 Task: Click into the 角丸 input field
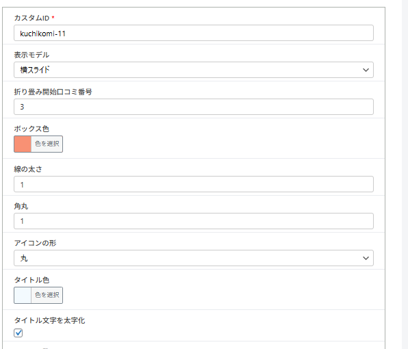194,221
